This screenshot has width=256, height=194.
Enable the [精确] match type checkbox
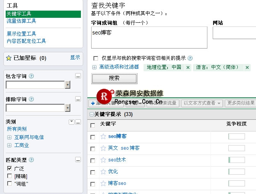click(9, 176)
